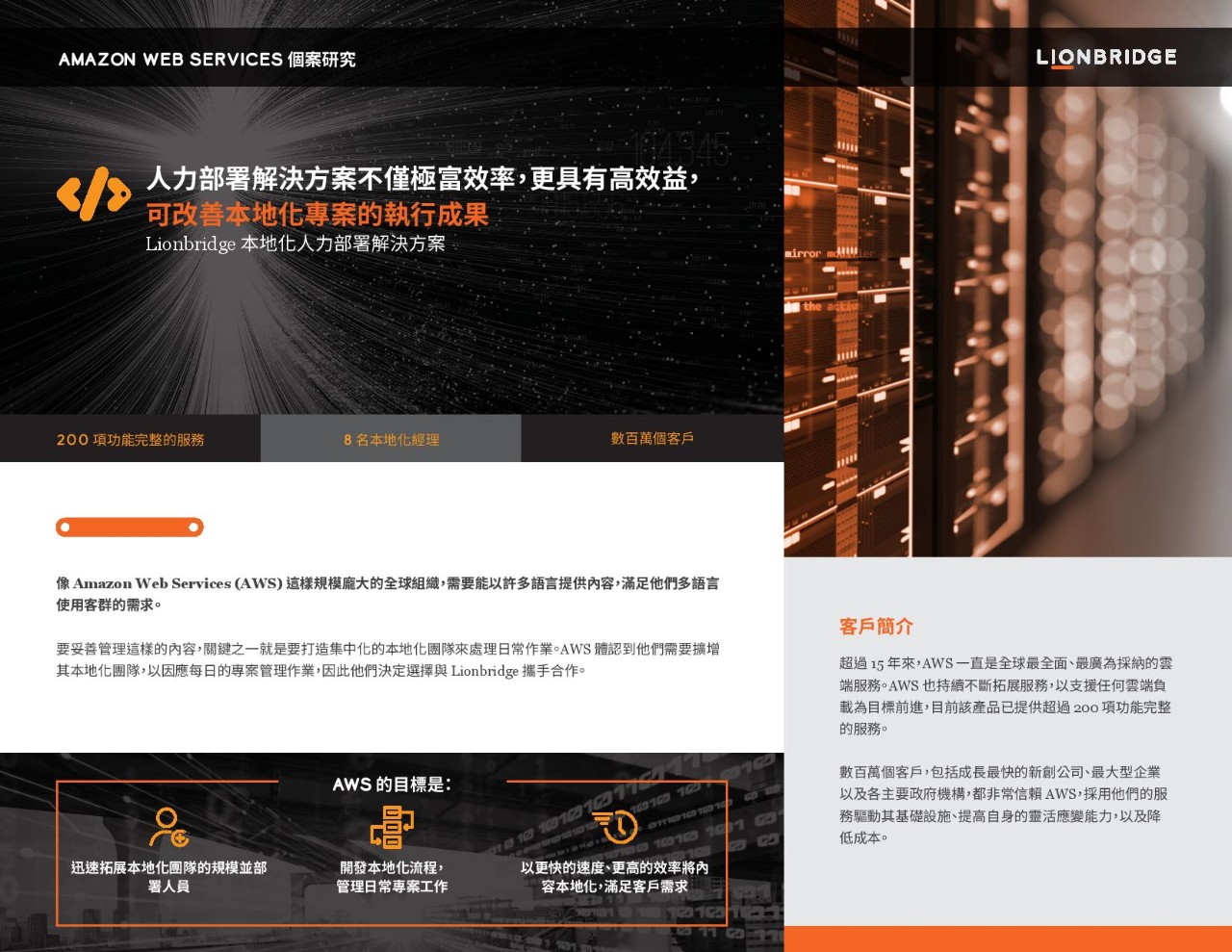This screenshot has width=1232, height=952.
Task: Click the fast clock speed icon
Action: (x=614, y=827)
